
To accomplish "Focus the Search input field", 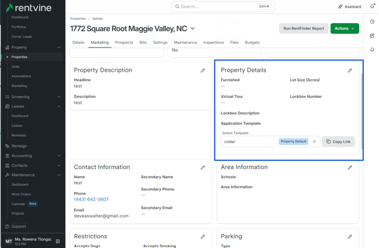I will [x=223, y=7].
